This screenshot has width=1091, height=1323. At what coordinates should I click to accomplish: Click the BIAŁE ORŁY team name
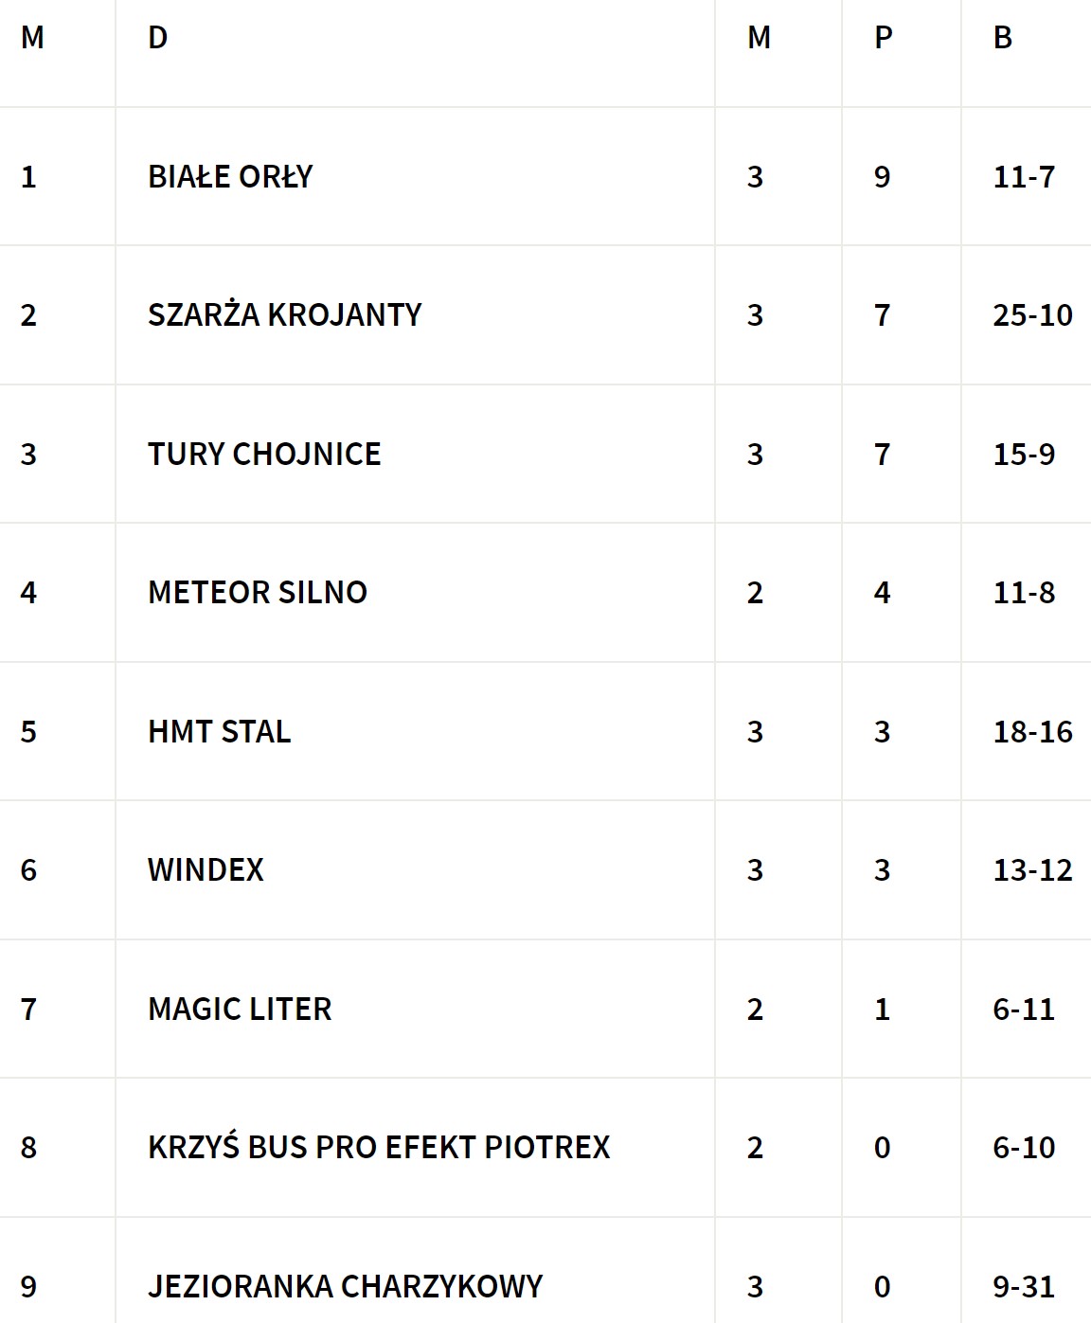230,177
